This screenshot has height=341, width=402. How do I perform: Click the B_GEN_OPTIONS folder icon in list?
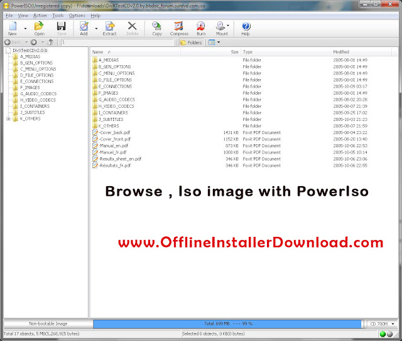(x=95, y=66)
